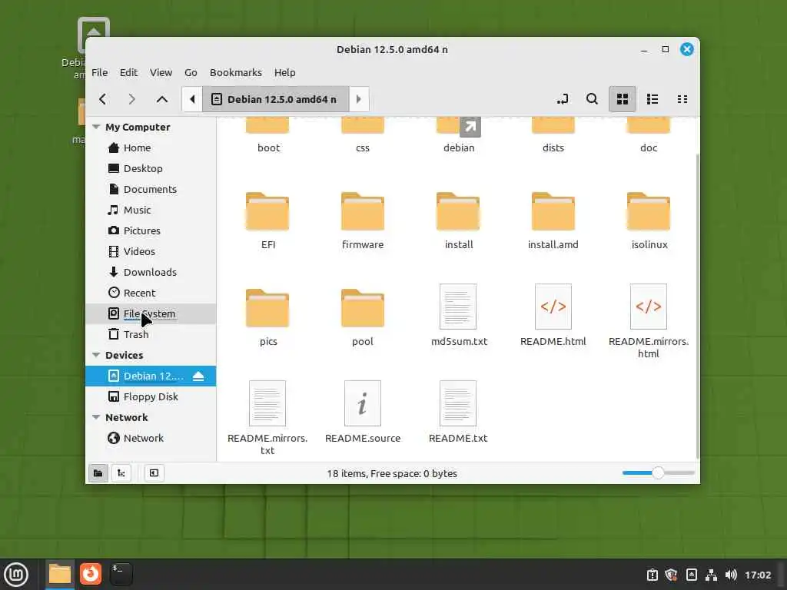Click the path bar right scroll arrow

point(359,99)
